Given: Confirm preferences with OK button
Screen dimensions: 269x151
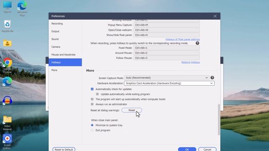Looking at the screenshot, I should (187, 149).
